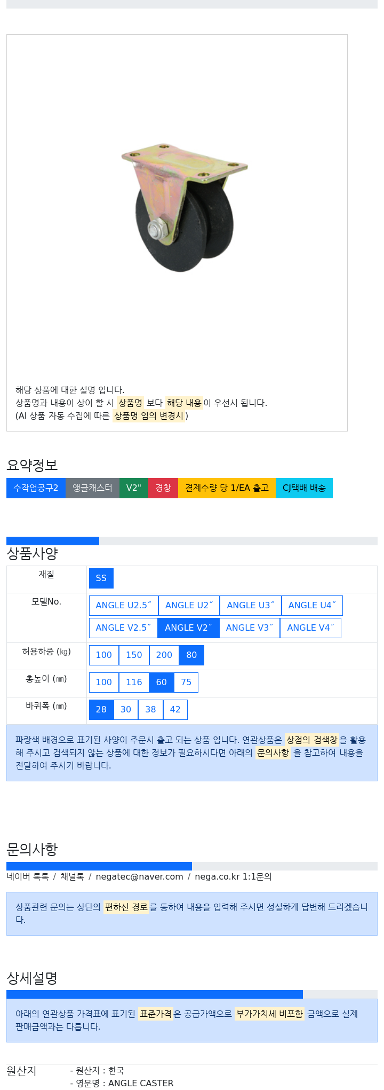
Task: Select wheel width 42 mm
Action: coord(175,710)
